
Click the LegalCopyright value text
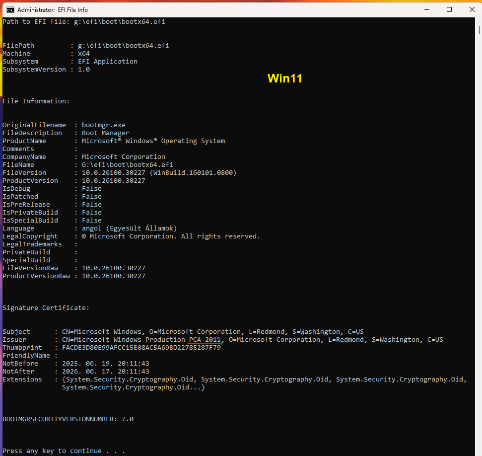click(x=171, y=236)
